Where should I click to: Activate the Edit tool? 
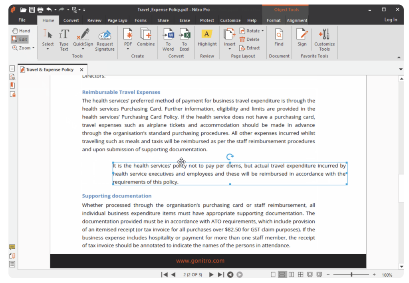tap(20, 40)
